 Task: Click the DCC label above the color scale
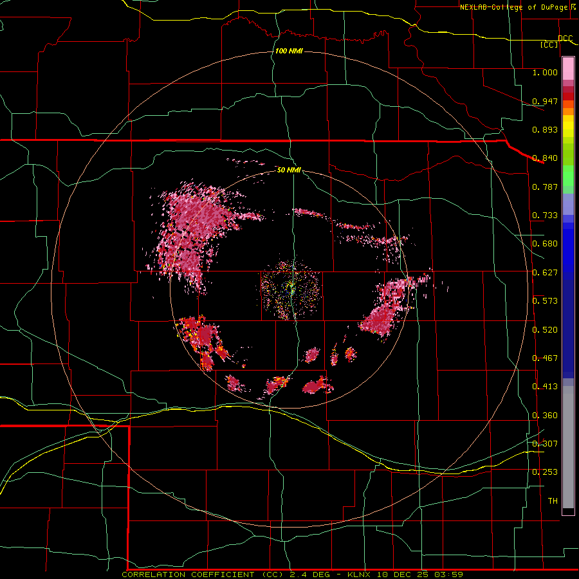tap(565, 39)
